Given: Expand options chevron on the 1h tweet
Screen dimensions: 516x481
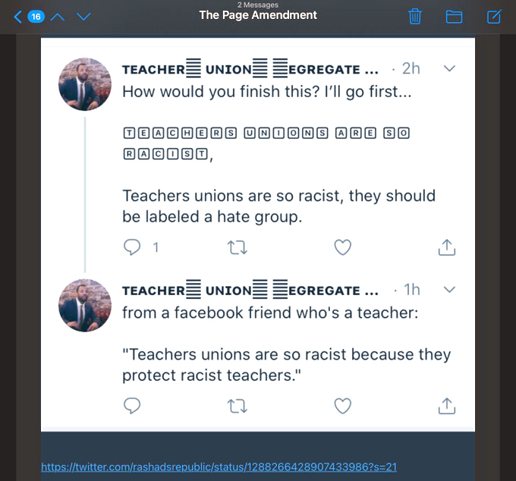Looking at the screenshot, I should [449, 290].
